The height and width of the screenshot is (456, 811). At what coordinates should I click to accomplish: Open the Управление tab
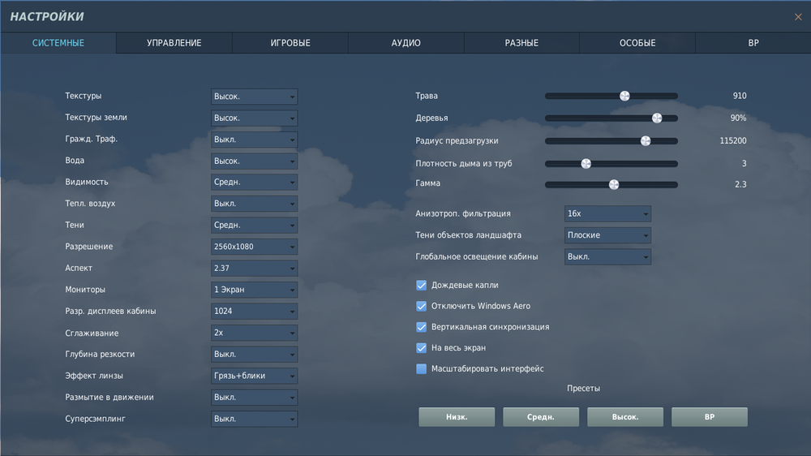tap(174, 43)
